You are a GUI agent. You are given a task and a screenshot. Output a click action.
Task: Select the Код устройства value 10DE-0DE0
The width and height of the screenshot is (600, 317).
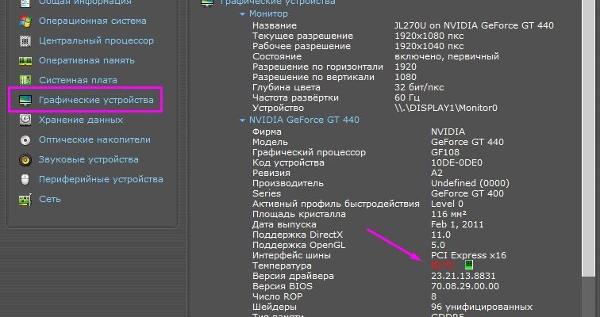tap(456, 162)
